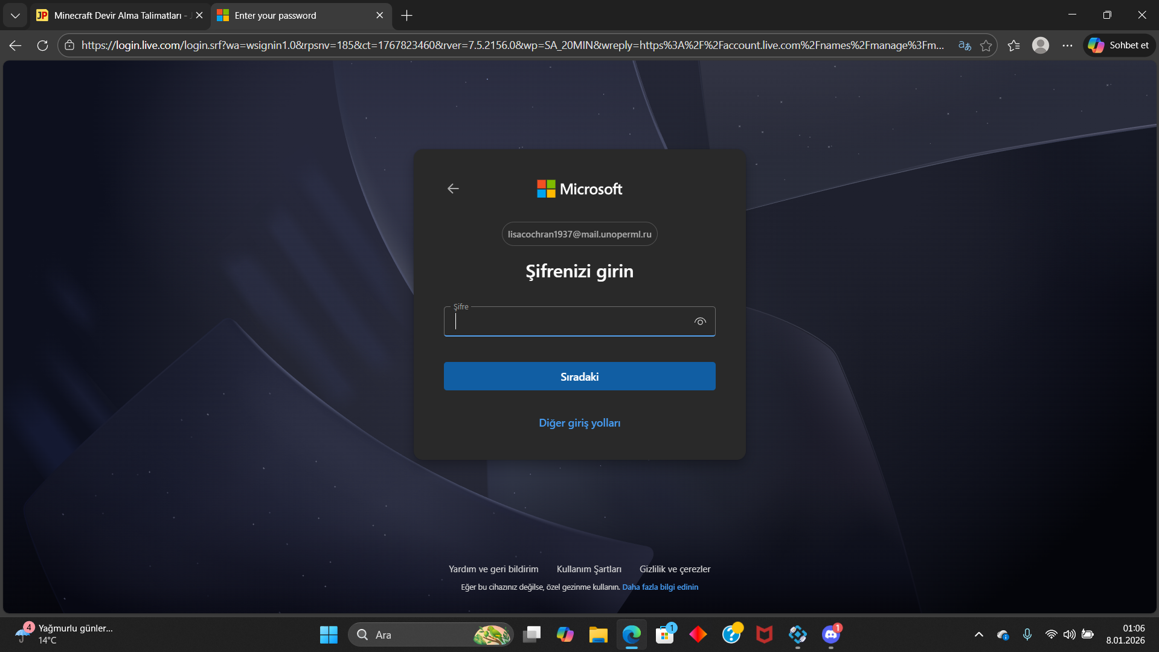Show hidden system tray icons
Screen dimensions: 1159x652
click(979, 634)
